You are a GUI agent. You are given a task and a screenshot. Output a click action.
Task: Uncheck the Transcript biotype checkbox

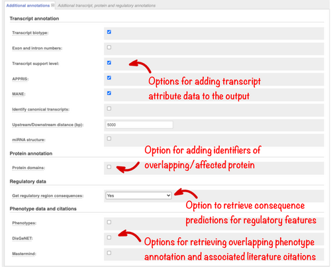[109, 32]
